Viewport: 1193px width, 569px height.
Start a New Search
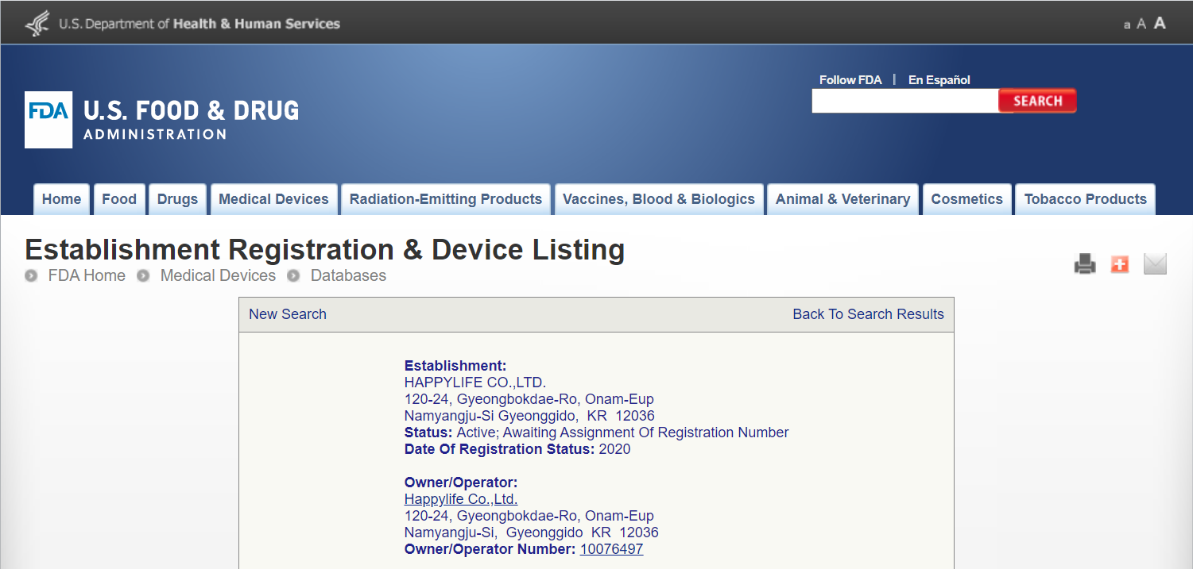click(288, 314)
